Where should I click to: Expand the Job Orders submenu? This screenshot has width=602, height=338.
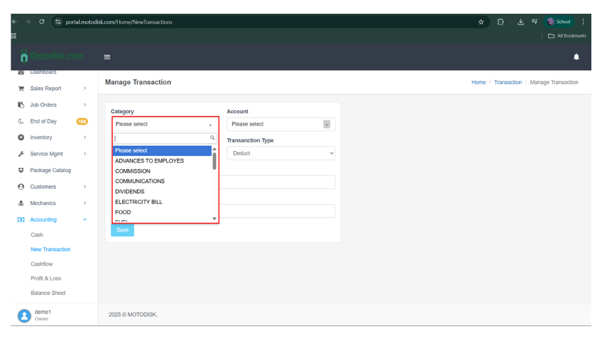pos(85,105)
